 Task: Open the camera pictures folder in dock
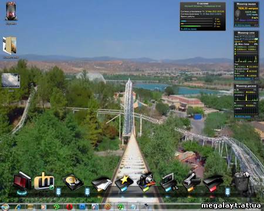[x=146, y=182]
